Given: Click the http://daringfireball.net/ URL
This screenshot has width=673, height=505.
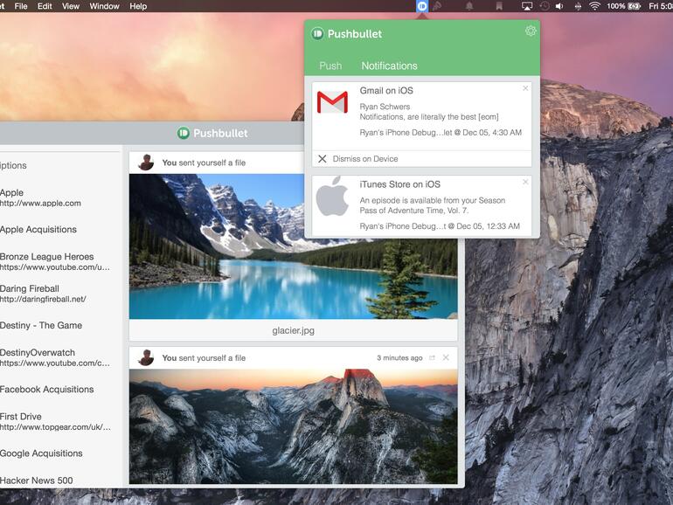Looking at the screenshot, I should [x=43, y=300].
